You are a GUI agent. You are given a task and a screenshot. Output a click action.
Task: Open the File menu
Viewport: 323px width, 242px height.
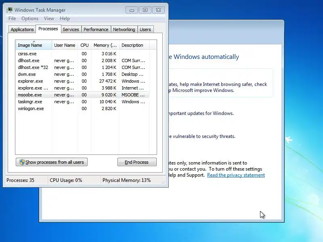(12, 19)
